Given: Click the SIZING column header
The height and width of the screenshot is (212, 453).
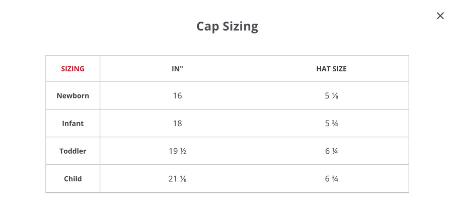Looking at the screenshot, I should point(73,69).
